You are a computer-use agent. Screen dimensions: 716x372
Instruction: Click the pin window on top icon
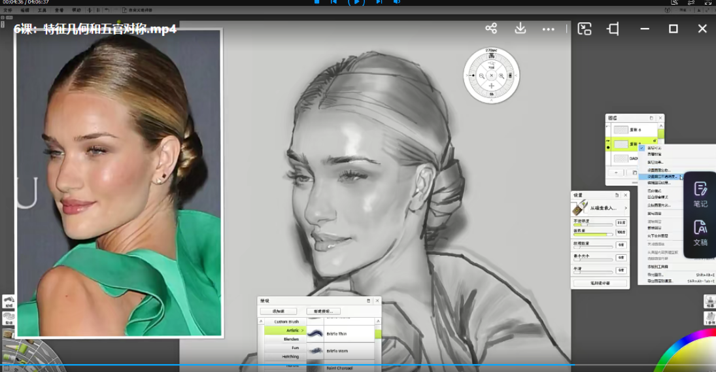click(x=613, y=29)
